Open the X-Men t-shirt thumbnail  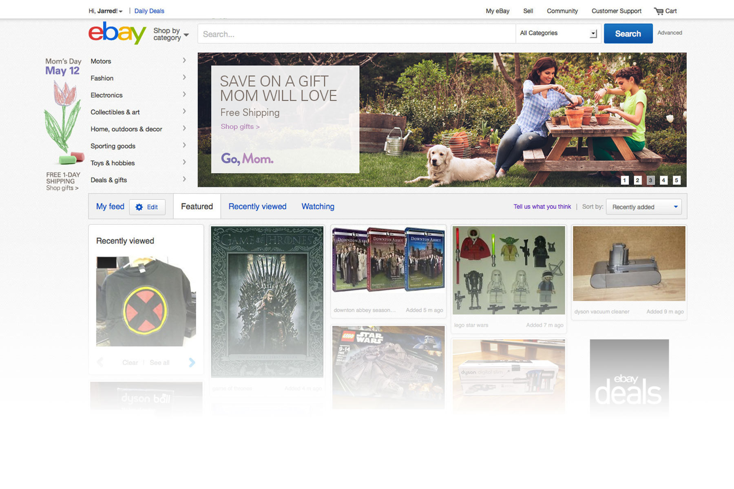point(146,301)
